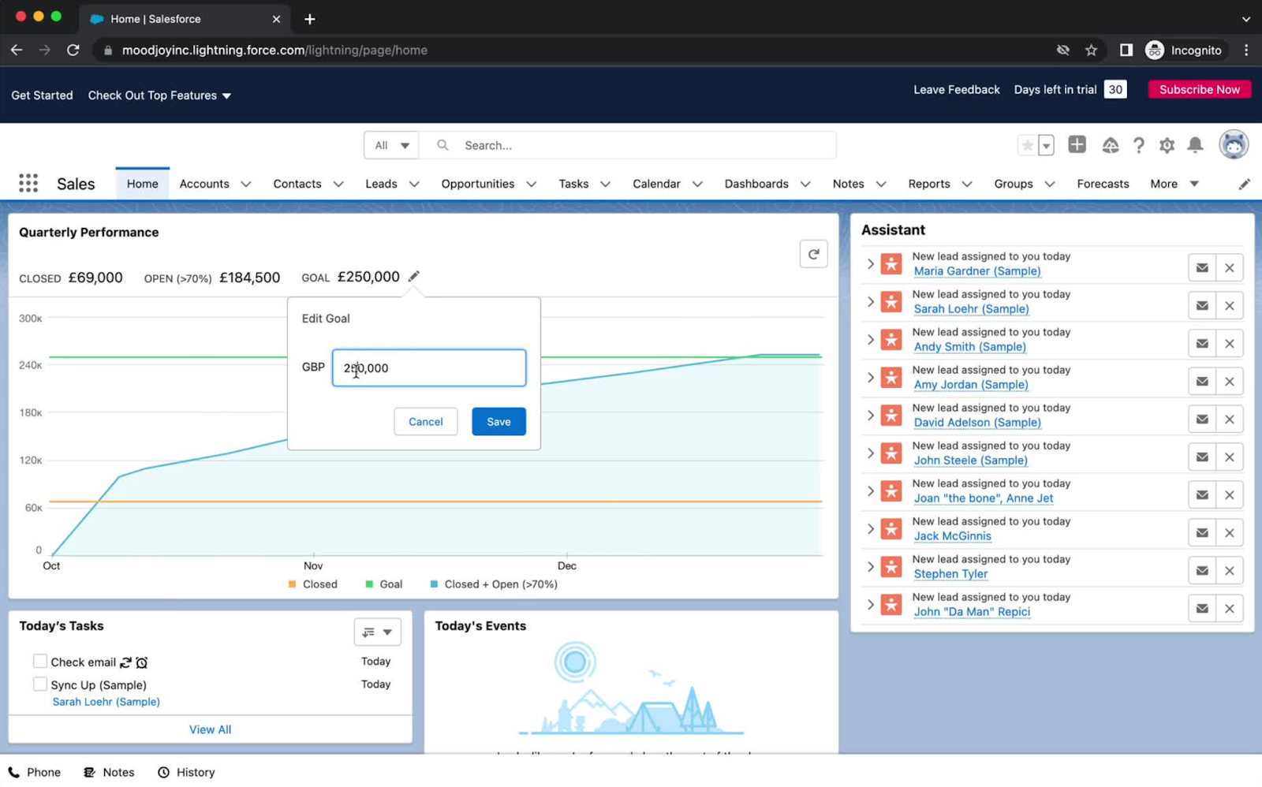Bookmark page using browser star icon
Image resolution: width=1262 pixels, height=787 pixels.
point(1091,50)
